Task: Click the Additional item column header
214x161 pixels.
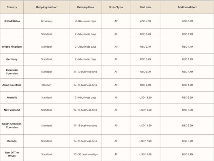Action: click(187, 7)
